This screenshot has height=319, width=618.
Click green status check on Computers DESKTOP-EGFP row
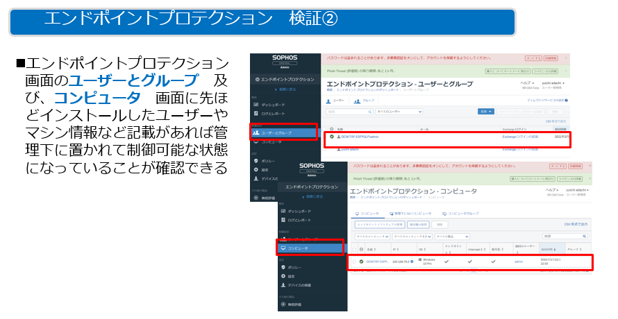click(x=361, y=261)
